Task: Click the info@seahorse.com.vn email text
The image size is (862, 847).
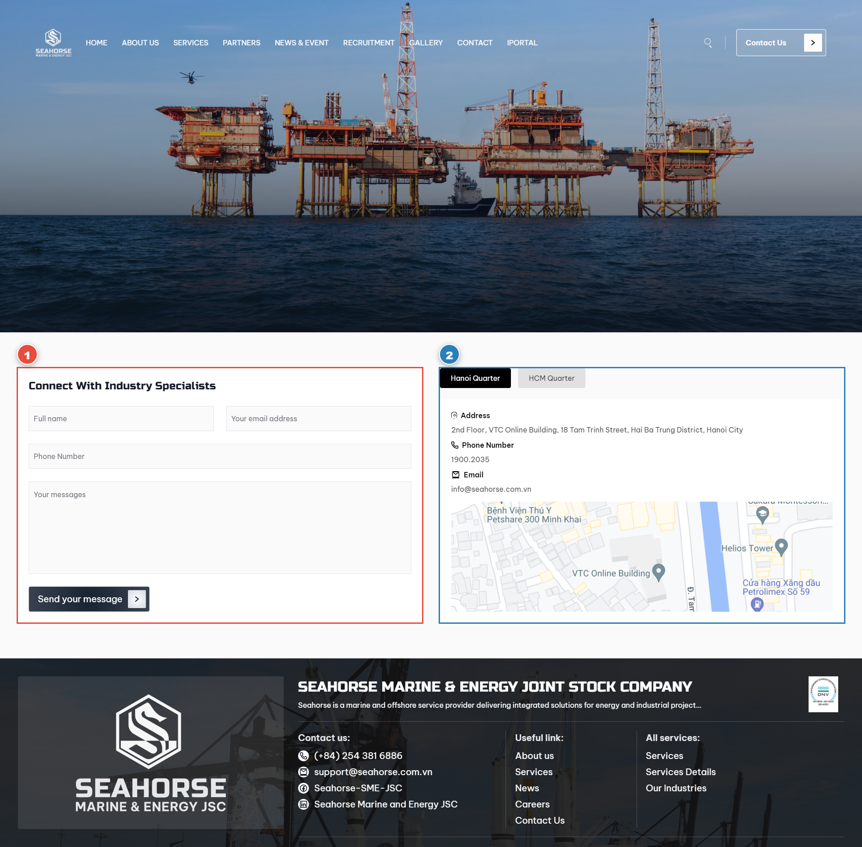Action: click(x=491, y=489)
